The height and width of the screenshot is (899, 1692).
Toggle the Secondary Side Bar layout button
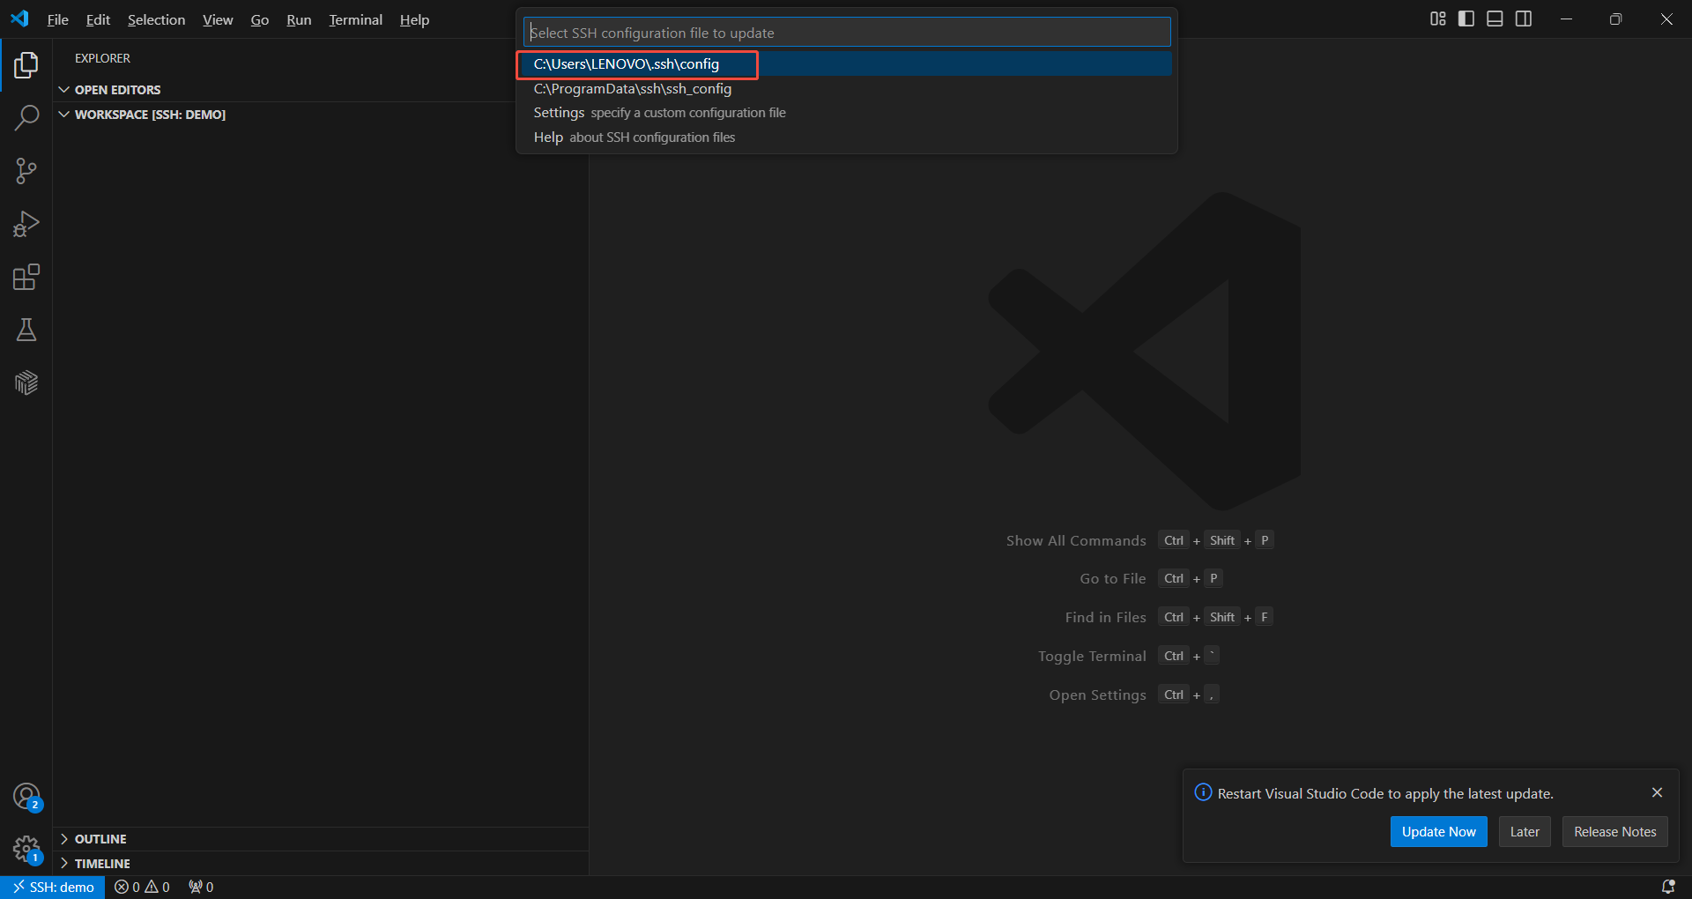(1524, 19)
